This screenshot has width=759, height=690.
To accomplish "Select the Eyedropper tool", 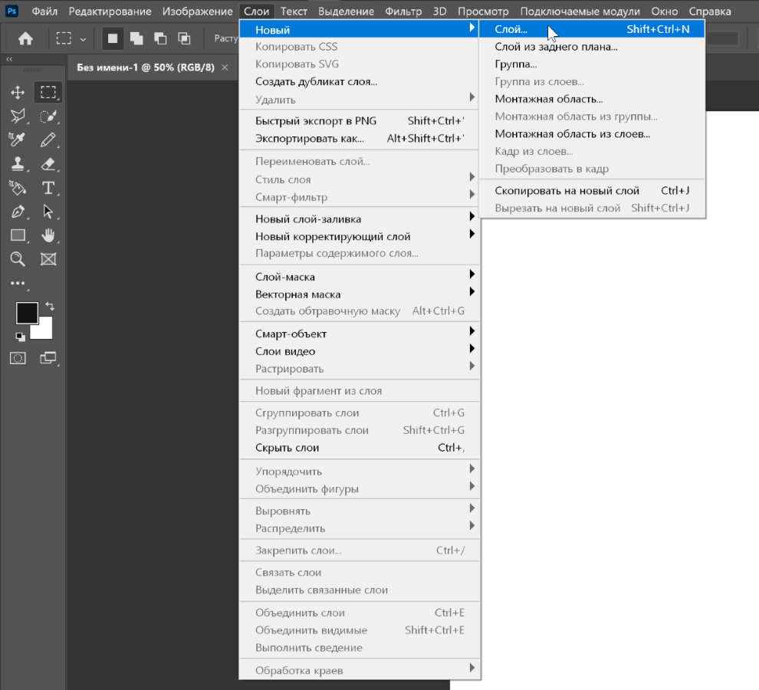I will click(18, 140).
